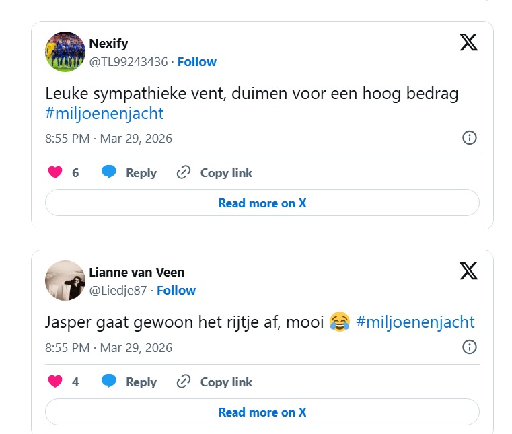
Task: Click the info icon on Nexify's tweet
Action: pyautogui.click(x=470, y=138)
